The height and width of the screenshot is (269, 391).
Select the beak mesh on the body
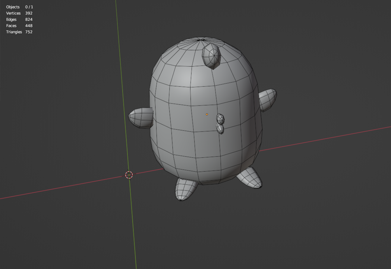(220, 124)
